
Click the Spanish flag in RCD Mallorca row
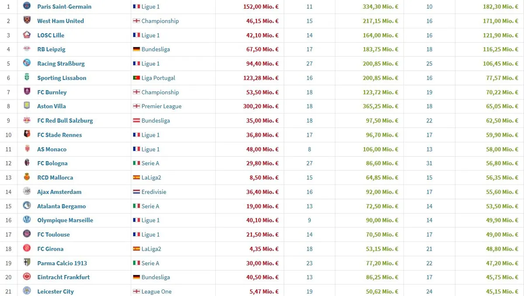(x=136, y=178)
